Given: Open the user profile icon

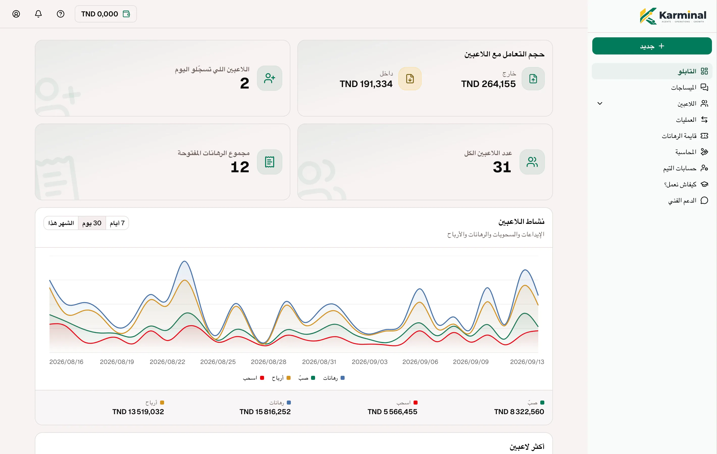Looking at the screenshot, I should [16, 14].
